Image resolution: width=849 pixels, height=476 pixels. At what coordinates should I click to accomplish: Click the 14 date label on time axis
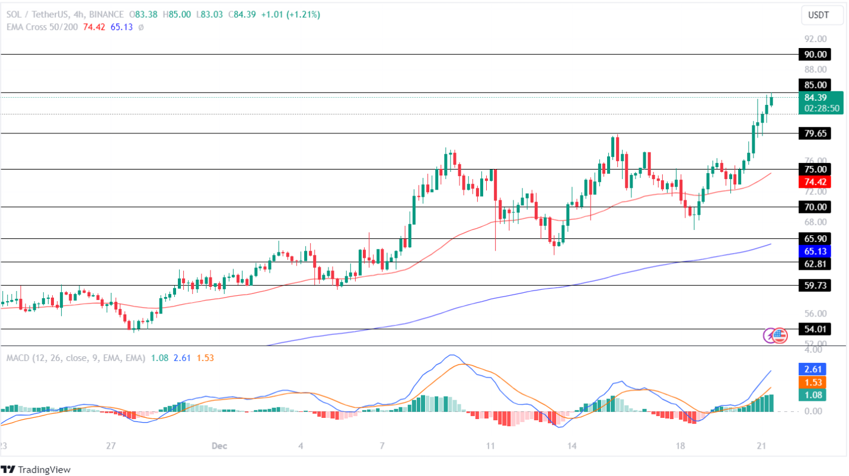(x=572, y=445)
